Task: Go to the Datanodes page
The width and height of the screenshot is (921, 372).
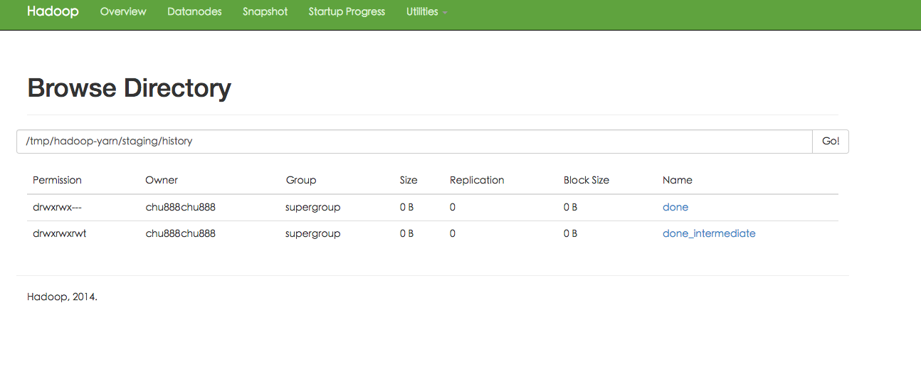Action: tap(194, 11)
